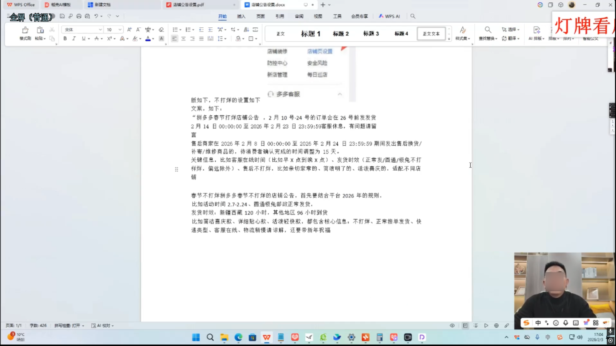Viewport: 616px width, 346px height.
Task: Switch to the 插入 ribbon tab
Action: point(241,16)
